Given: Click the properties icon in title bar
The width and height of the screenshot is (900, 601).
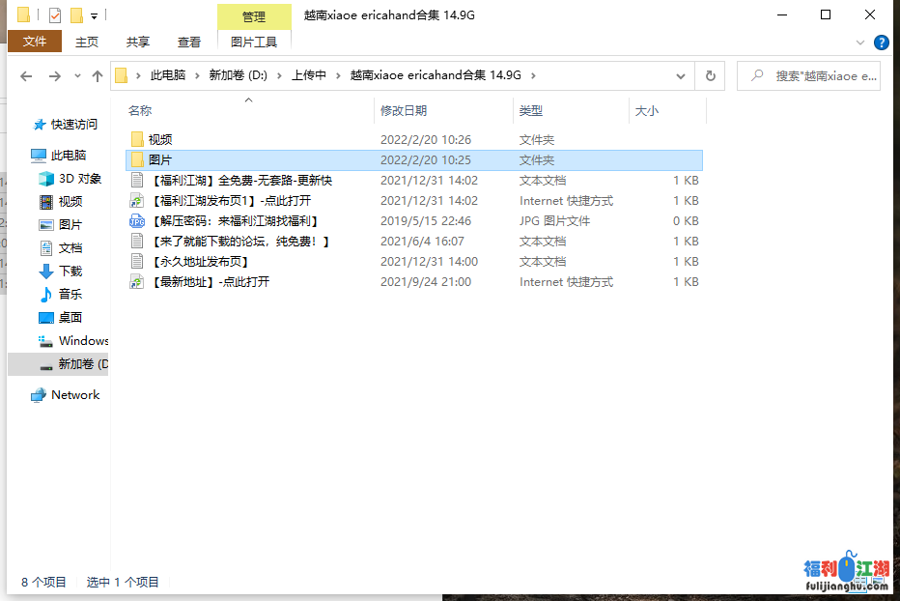Looking at the screenshot, I should point(55,15).
